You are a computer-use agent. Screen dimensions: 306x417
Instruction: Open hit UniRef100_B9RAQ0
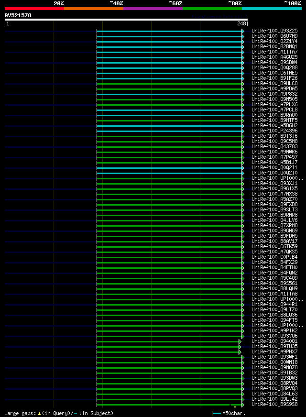274,115
